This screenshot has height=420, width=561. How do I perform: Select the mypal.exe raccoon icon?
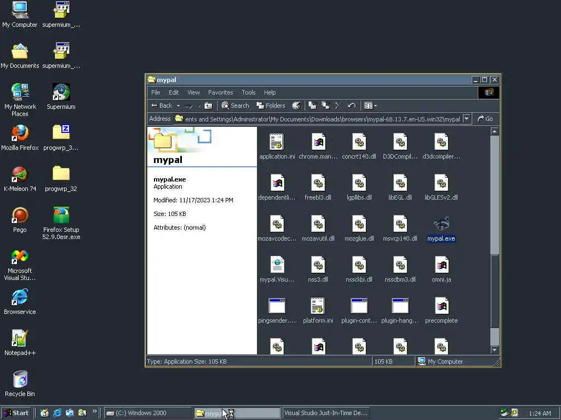(441, 224)
